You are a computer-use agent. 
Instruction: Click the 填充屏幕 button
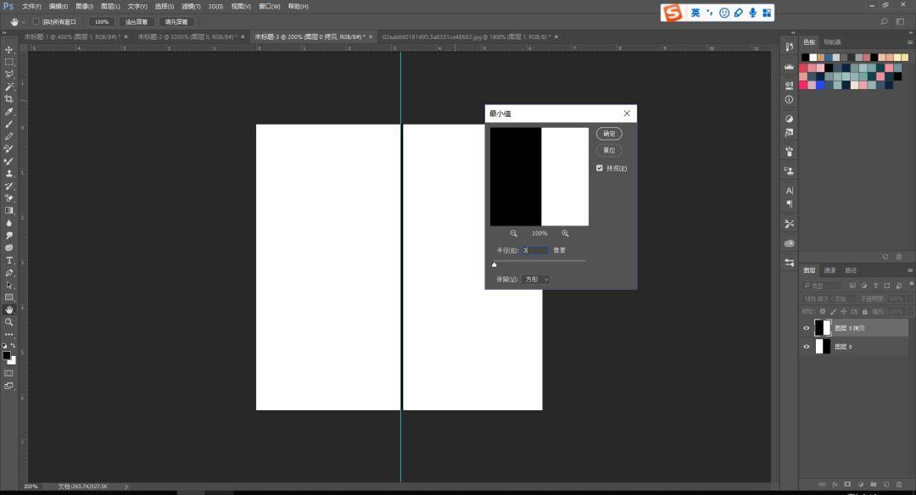[x=176, y=21]
